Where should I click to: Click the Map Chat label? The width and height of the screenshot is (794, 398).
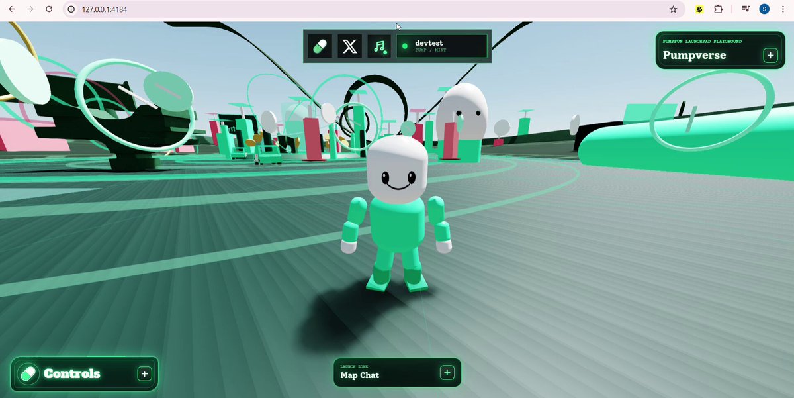click(360, 375)
